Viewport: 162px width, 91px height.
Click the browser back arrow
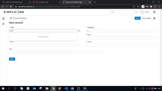(3, 7)
